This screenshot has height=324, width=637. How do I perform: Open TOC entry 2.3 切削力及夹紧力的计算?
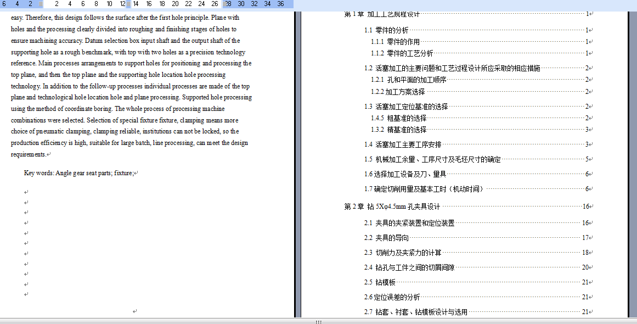(x=478, y=253)
